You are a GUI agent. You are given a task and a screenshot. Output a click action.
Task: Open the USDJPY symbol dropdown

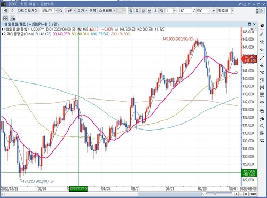56,11
